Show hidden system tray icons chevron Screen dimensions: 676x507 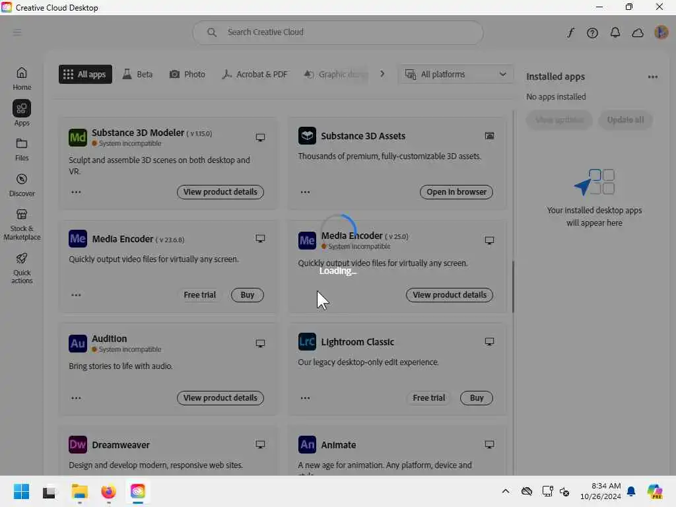[506, 491]
